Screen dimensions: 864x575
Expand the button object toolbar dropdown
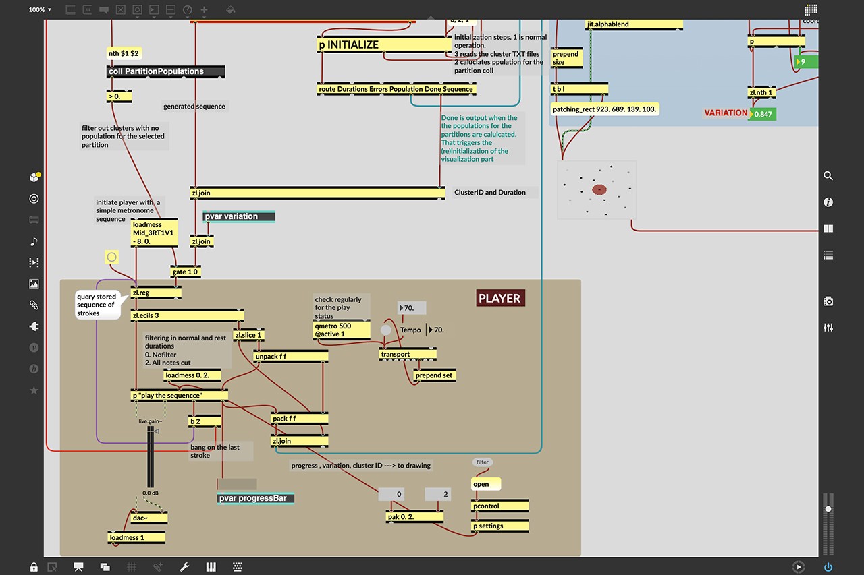pyautogui.click(x=137, y=10)
